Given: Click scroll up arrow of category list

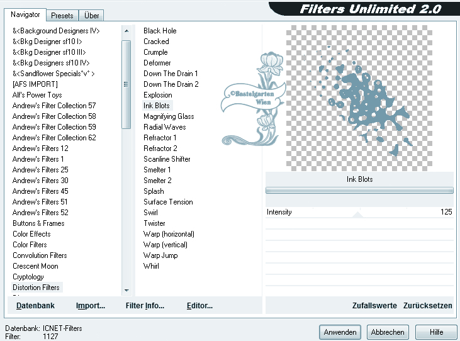Looking at the screenshot, I should (x=126, y=31).
